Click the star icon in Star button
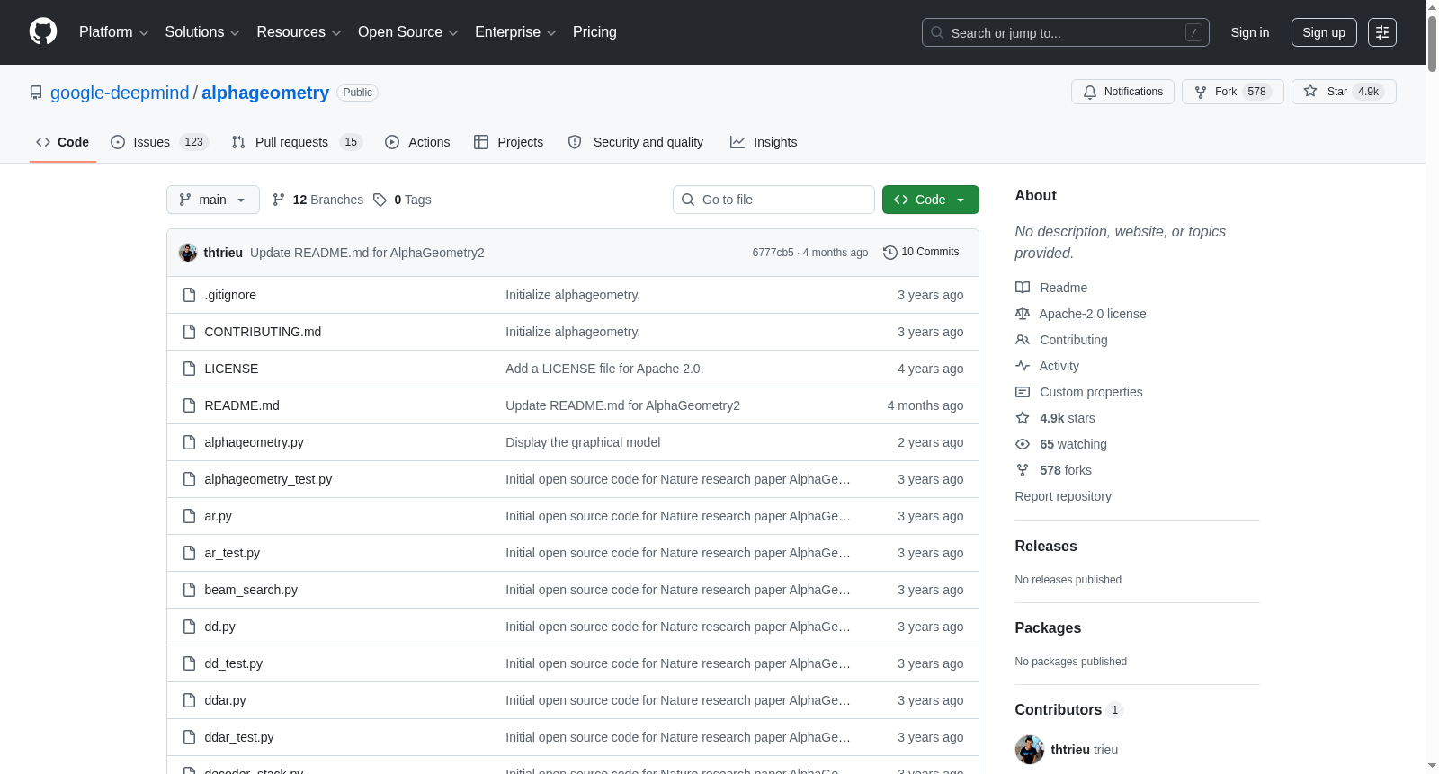 tap(1310, 92)
